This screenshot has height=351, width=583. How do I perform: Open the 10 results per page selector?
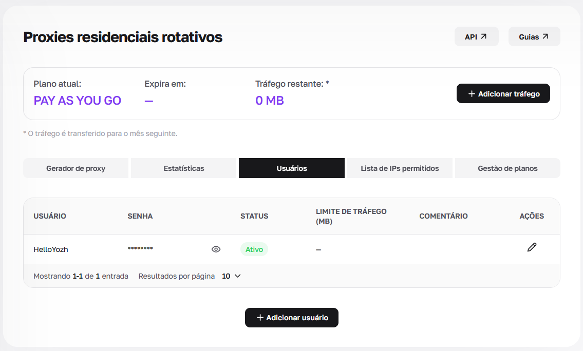[x=231, y=276]
